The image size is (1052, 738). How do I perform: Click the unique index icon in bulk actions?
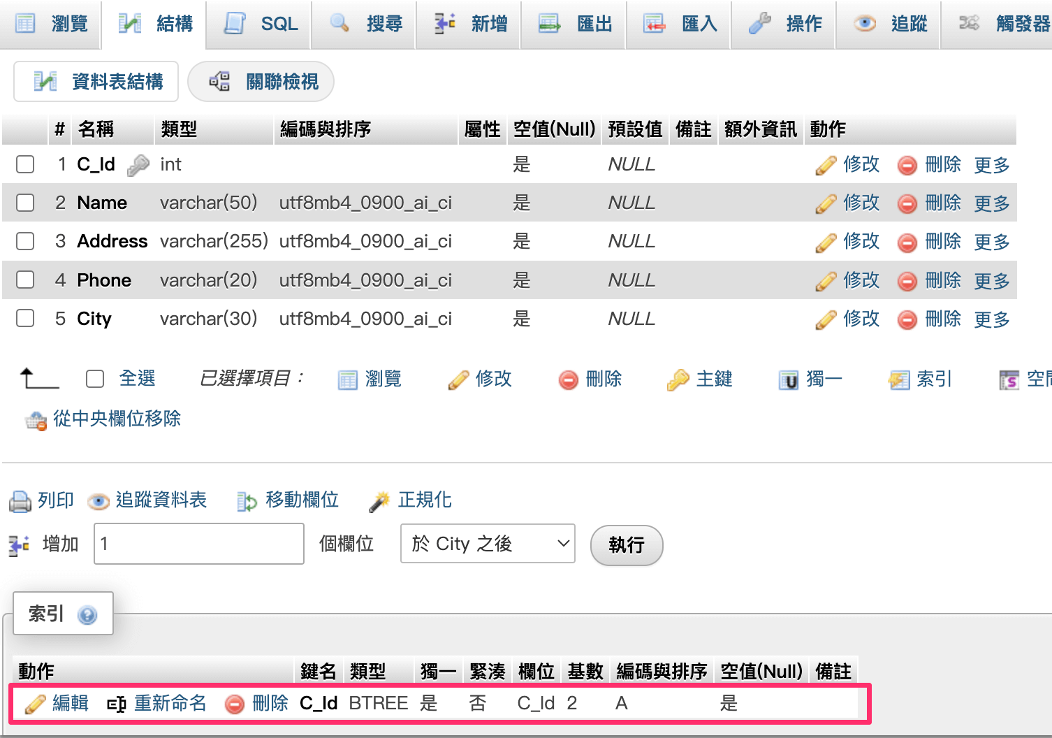click(788, 380)
